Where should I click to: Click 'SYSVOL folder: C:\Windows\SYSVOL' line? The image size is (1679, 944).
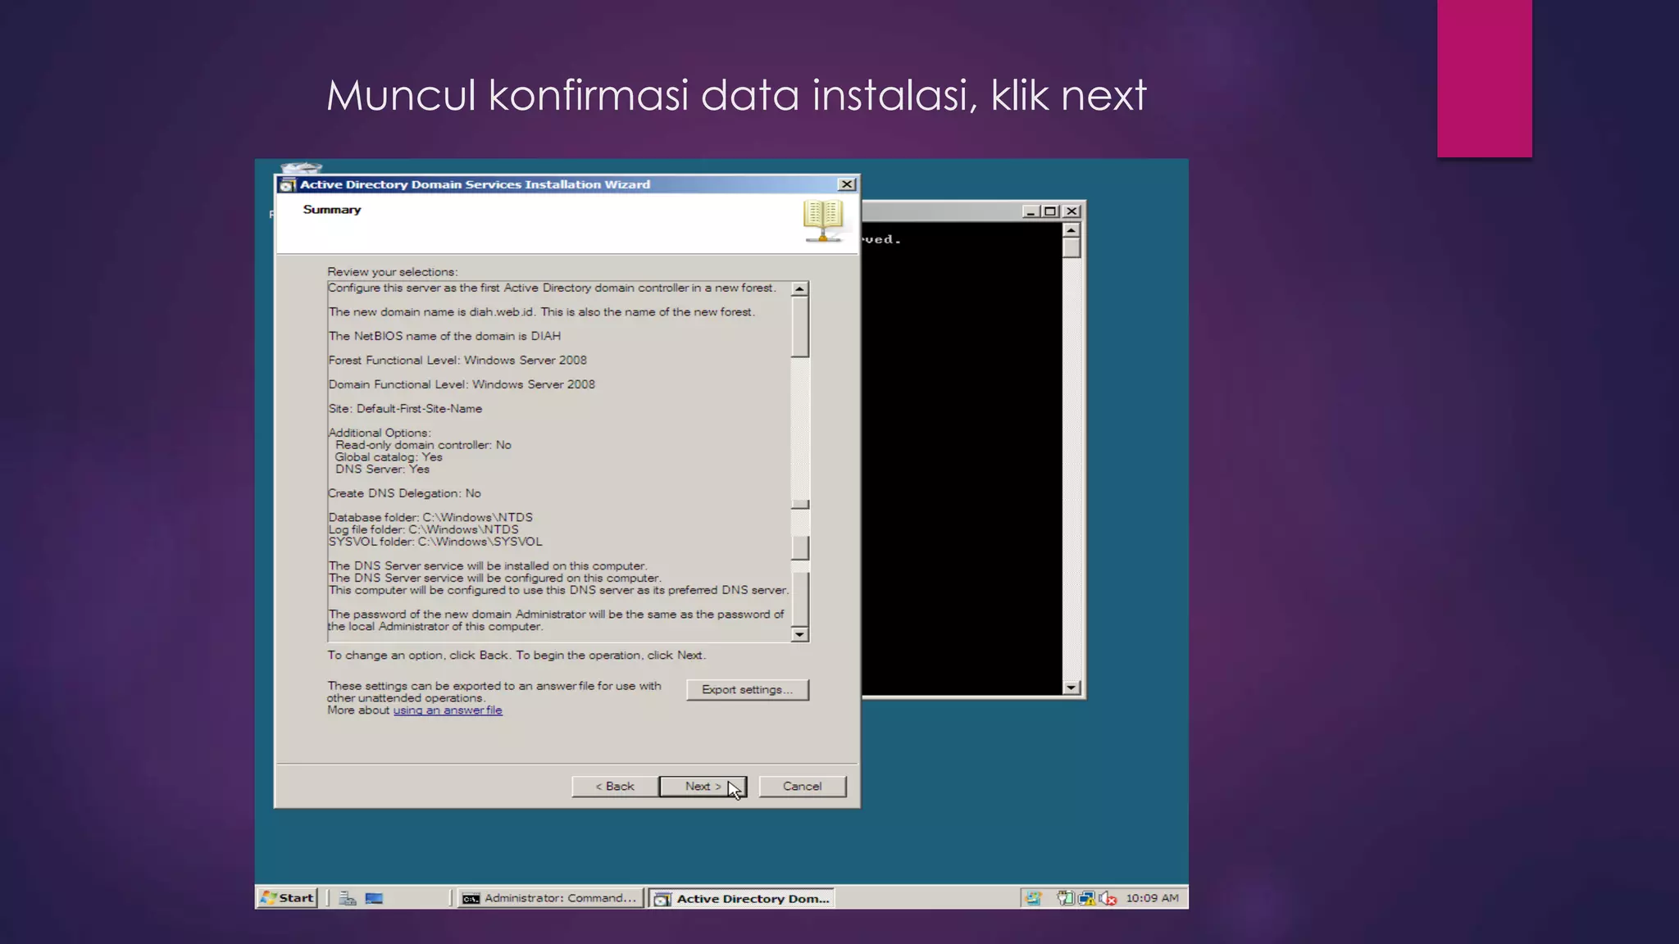coord(435,542)
